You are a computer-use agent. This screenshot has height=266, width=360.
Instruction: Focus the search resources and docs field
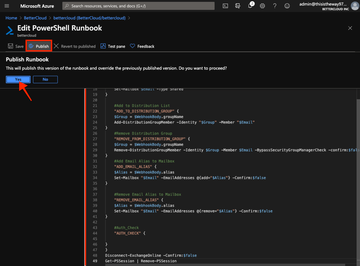click(x=138, y=6)
